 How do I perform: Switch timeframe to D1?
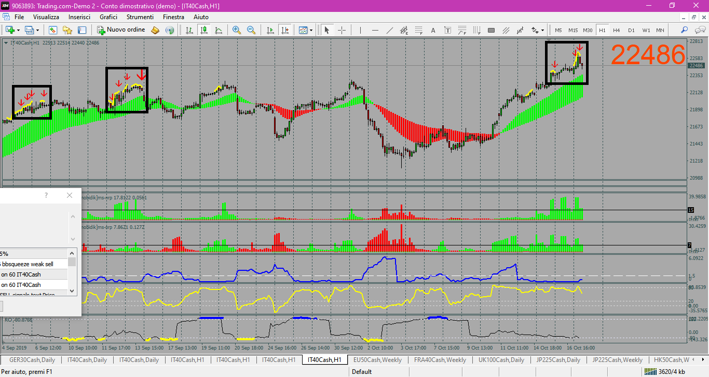click(x=631, y=30)
